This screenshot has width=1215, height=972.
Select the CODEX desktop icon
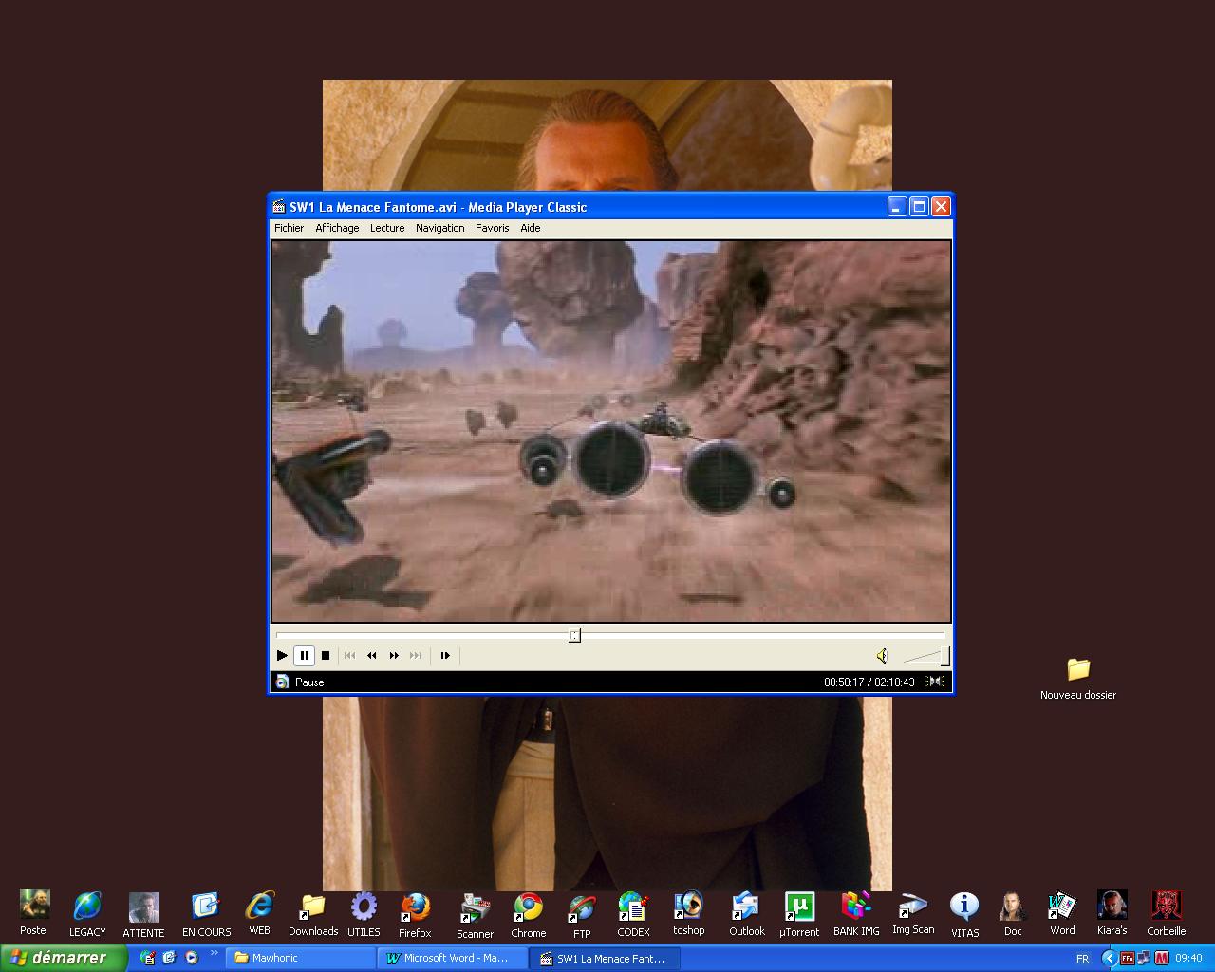633,914
